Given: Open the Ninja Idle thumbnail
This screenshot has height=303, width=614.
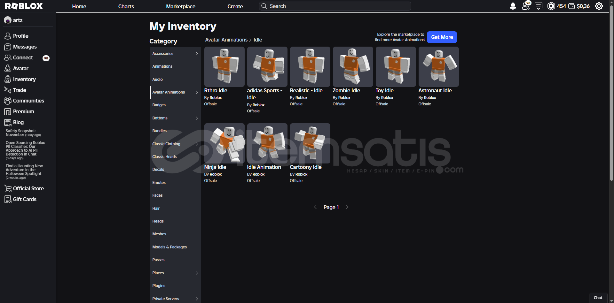Looking at the screenshot, I should [x=224, y=143].
